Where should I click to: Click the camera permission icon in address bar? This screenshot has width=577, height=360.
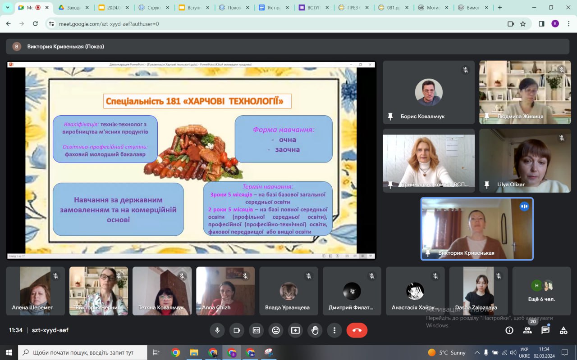point(511,24)
